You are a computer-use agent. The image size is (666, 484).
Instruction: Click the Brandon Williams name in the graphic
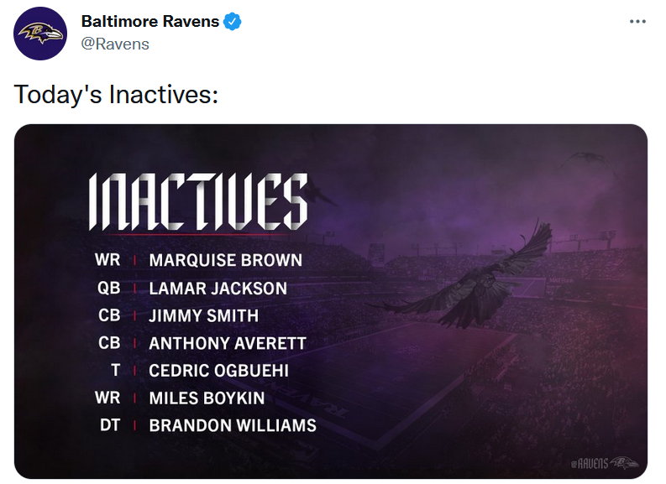pyautogui.click(x=233, y=425)
